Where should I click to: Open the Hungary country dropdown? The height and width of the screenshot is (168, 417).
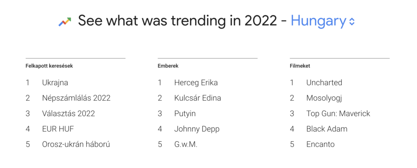[x=323, y=21]
